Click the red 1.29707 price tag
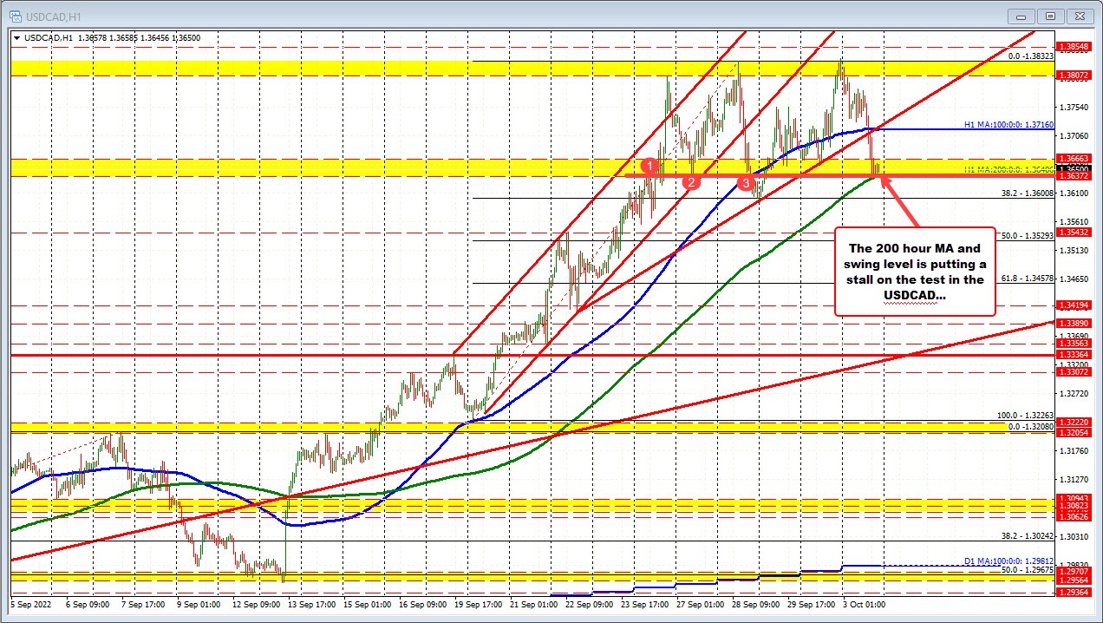Viewport: 1103px width, 623px height. coord(1074,572)
